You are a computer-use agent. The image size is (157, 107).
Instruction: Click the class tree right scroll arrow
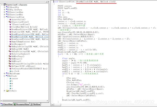pos(47,101)
